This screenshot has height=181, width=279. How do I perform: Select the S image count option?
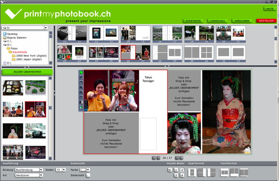170,170
